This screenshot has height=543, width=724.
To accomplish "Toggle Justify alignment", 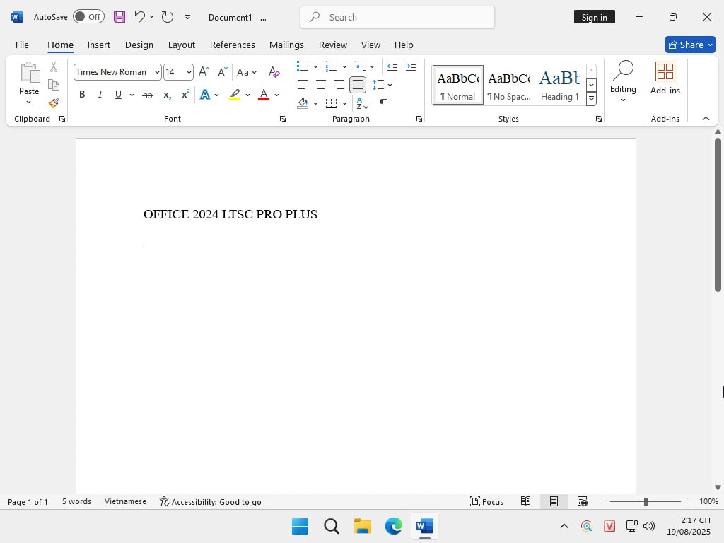I will (x=358, y=85).
